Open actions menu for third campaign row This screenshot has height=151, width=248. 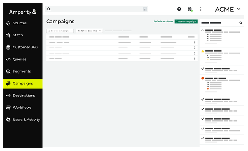(x=194, y=53)
